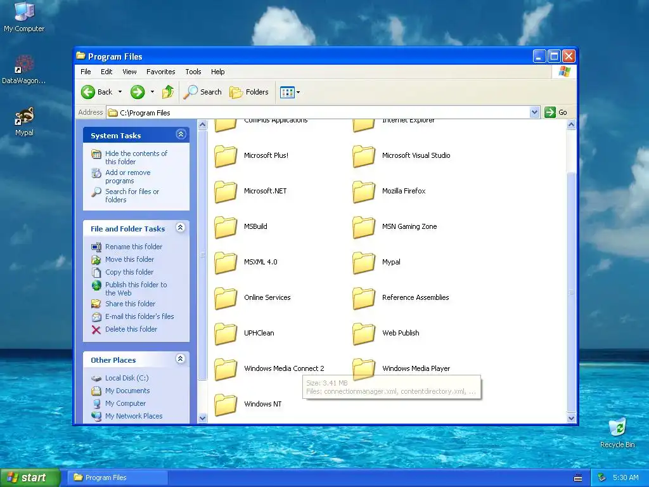Image resolution: width=649 pixels, height=487 pixels.
Task: Select the MSBuild folder icon
Action: click(x=226, y=228)
